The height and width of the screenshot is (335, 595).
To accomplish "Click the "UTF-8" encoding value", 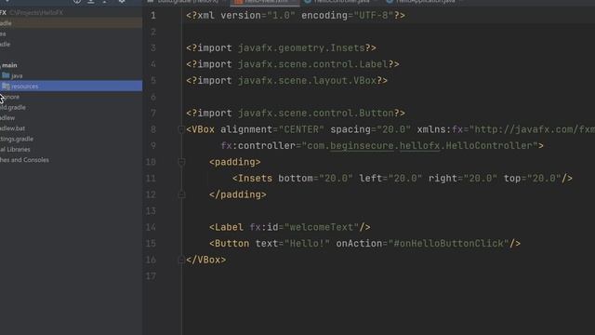I will click(374, 16).
